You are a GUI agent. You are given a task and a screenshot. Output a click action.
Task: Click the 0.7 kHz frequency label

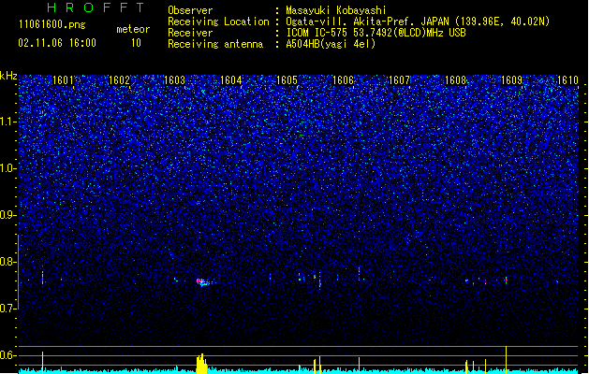(x=8, y=309)
